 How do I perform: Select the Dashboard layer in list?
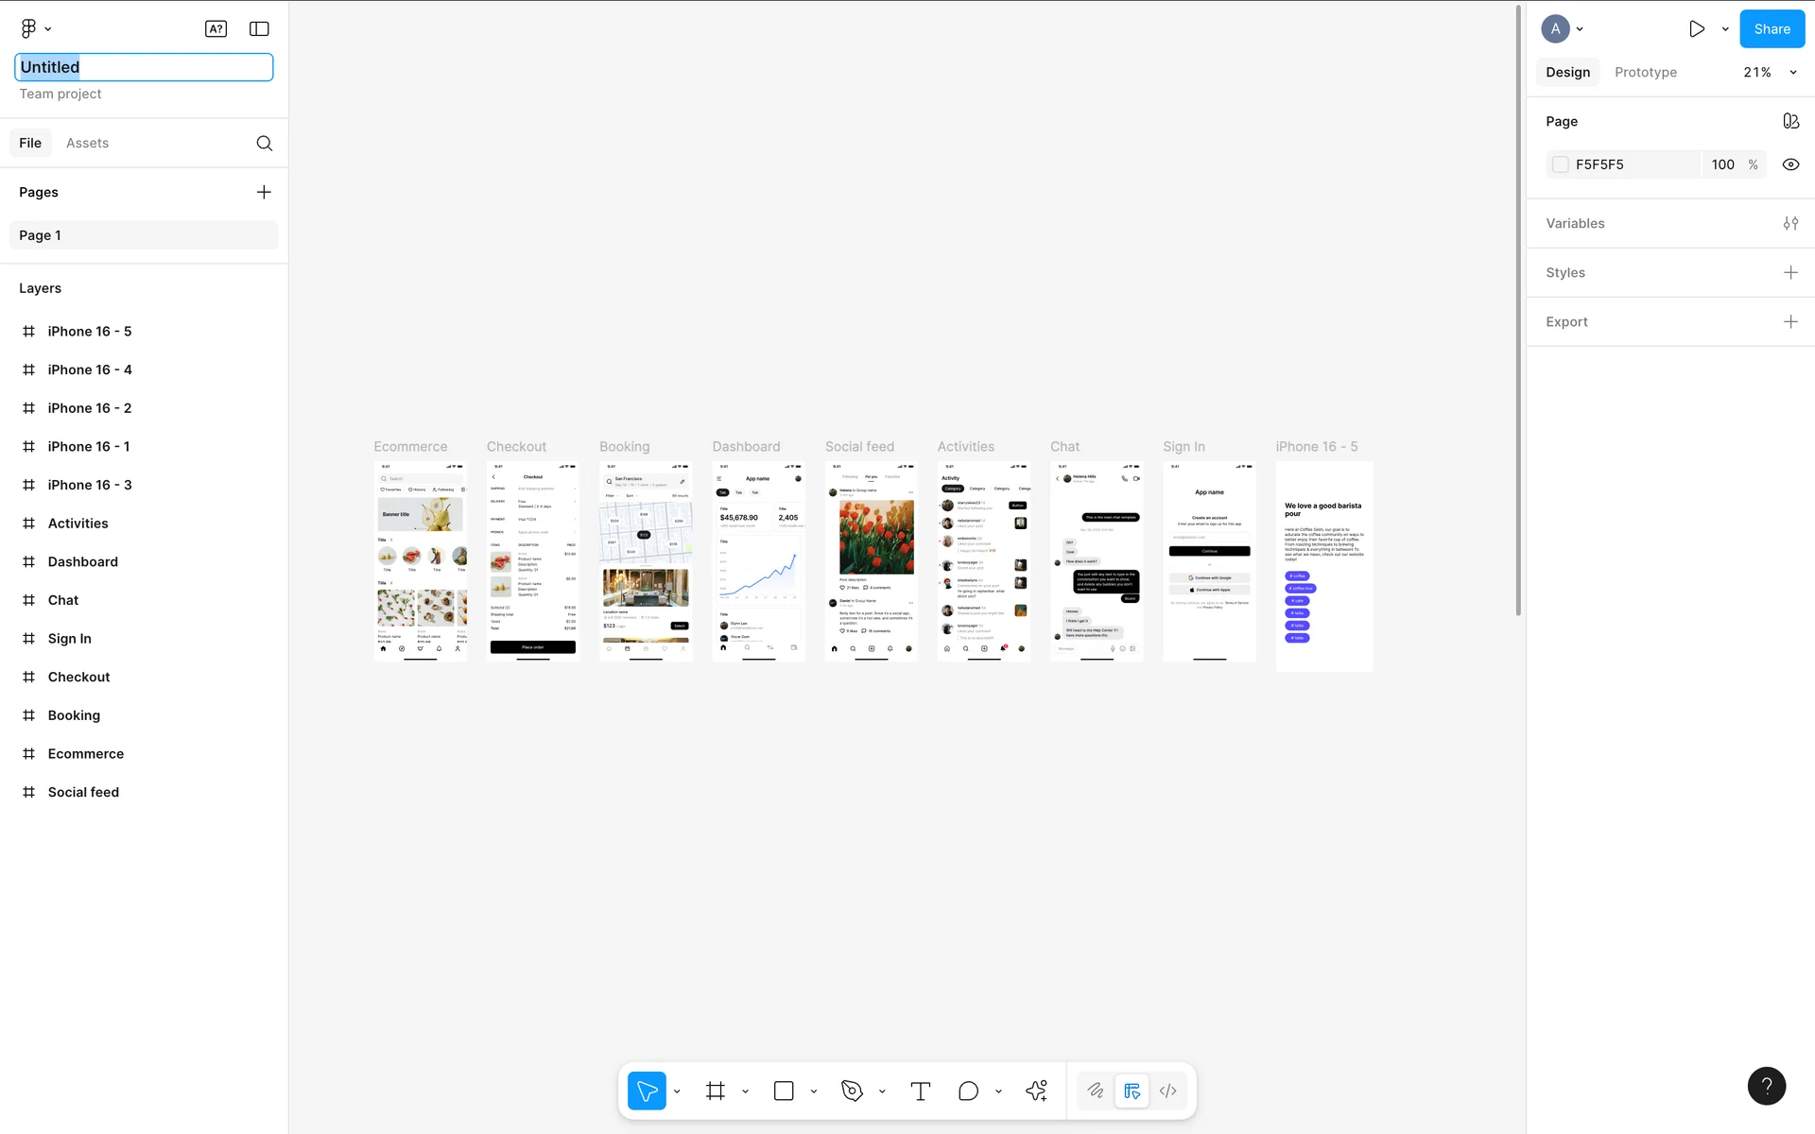pos(83,562)
